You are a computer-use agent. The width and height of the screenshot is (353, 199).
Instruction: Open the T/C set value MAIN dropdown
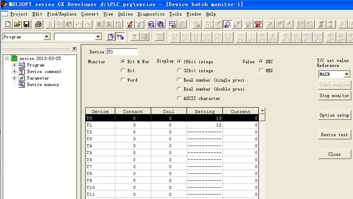tap(346, 75)
